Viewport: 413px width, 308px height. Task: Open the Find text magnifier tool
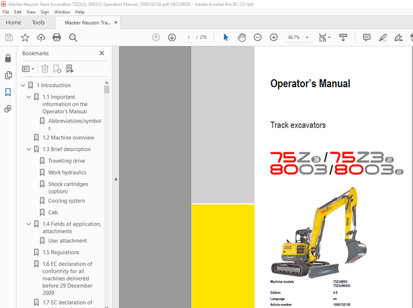point(73,38)
